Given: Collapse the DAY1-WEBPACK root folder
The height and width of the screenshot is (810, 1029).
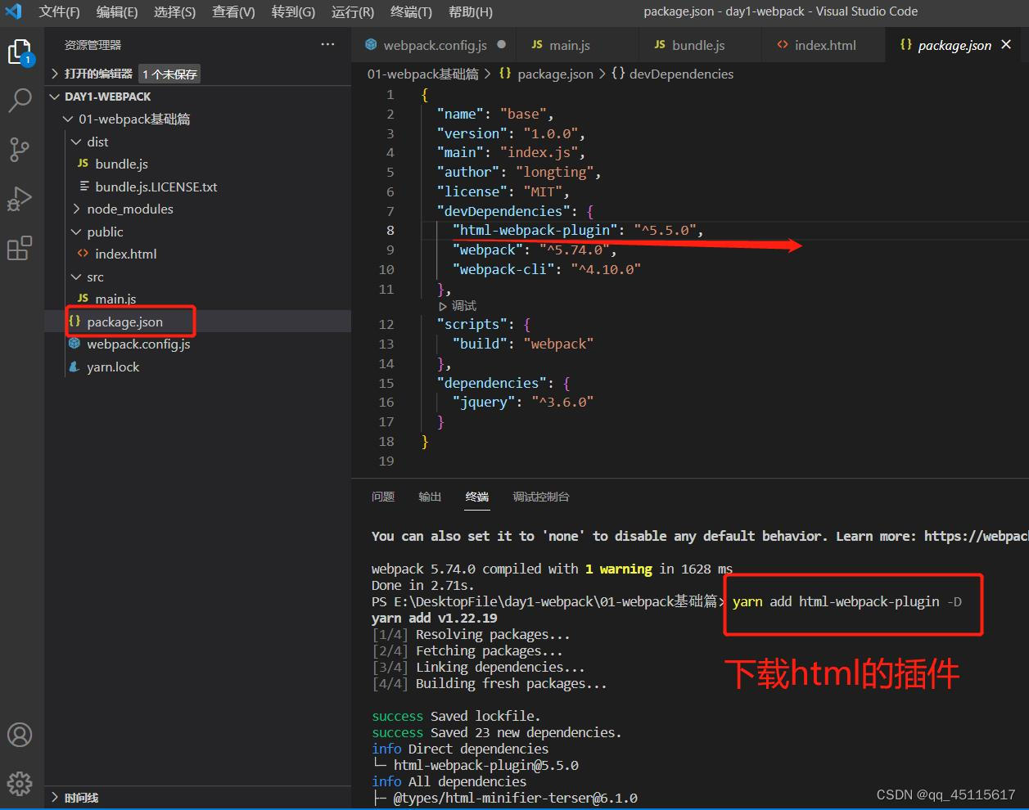Looking at the screenshot, I should [x=108, y=97].
